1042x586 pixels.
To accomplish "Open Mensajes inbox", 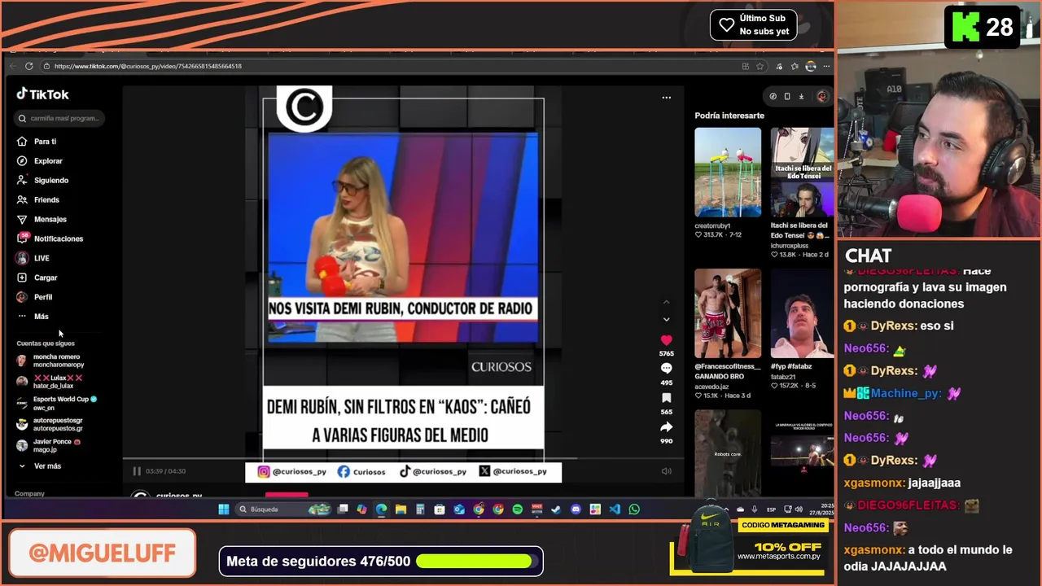I will click(x=42, y=220).
